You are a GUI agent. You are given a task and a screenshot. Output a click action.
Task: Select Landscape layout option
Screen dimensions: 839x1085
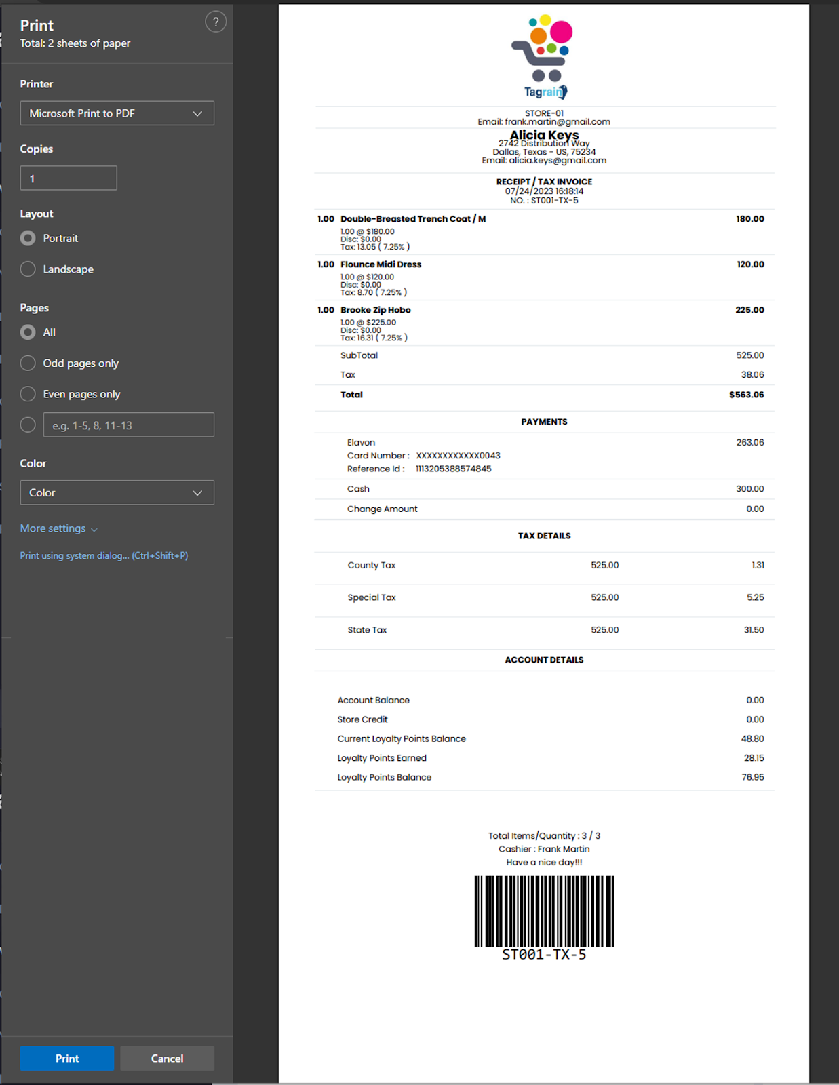28,269
